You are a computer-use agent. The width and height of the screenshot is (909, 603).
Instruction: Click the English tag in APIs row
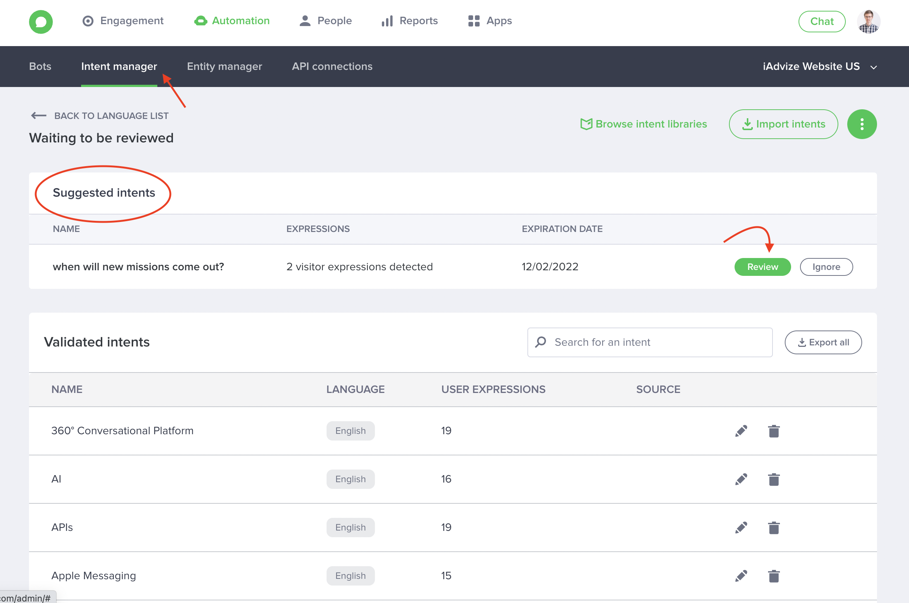(350, 528)
